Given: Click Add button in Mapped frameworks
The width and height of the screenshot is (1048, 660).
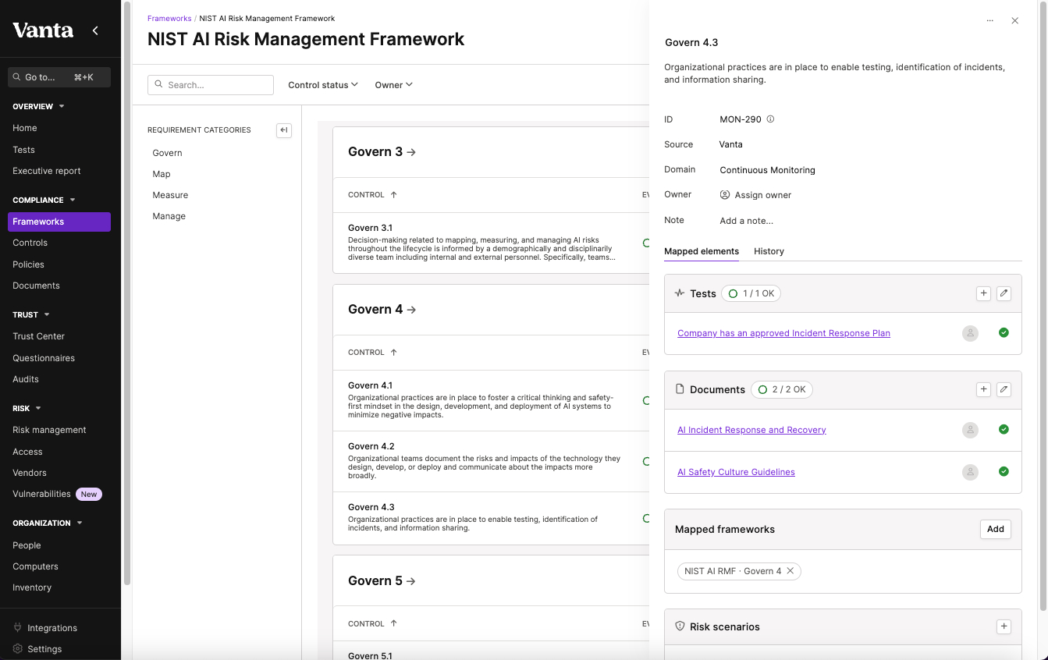Looking at the screenshot, I should [995, 529].
